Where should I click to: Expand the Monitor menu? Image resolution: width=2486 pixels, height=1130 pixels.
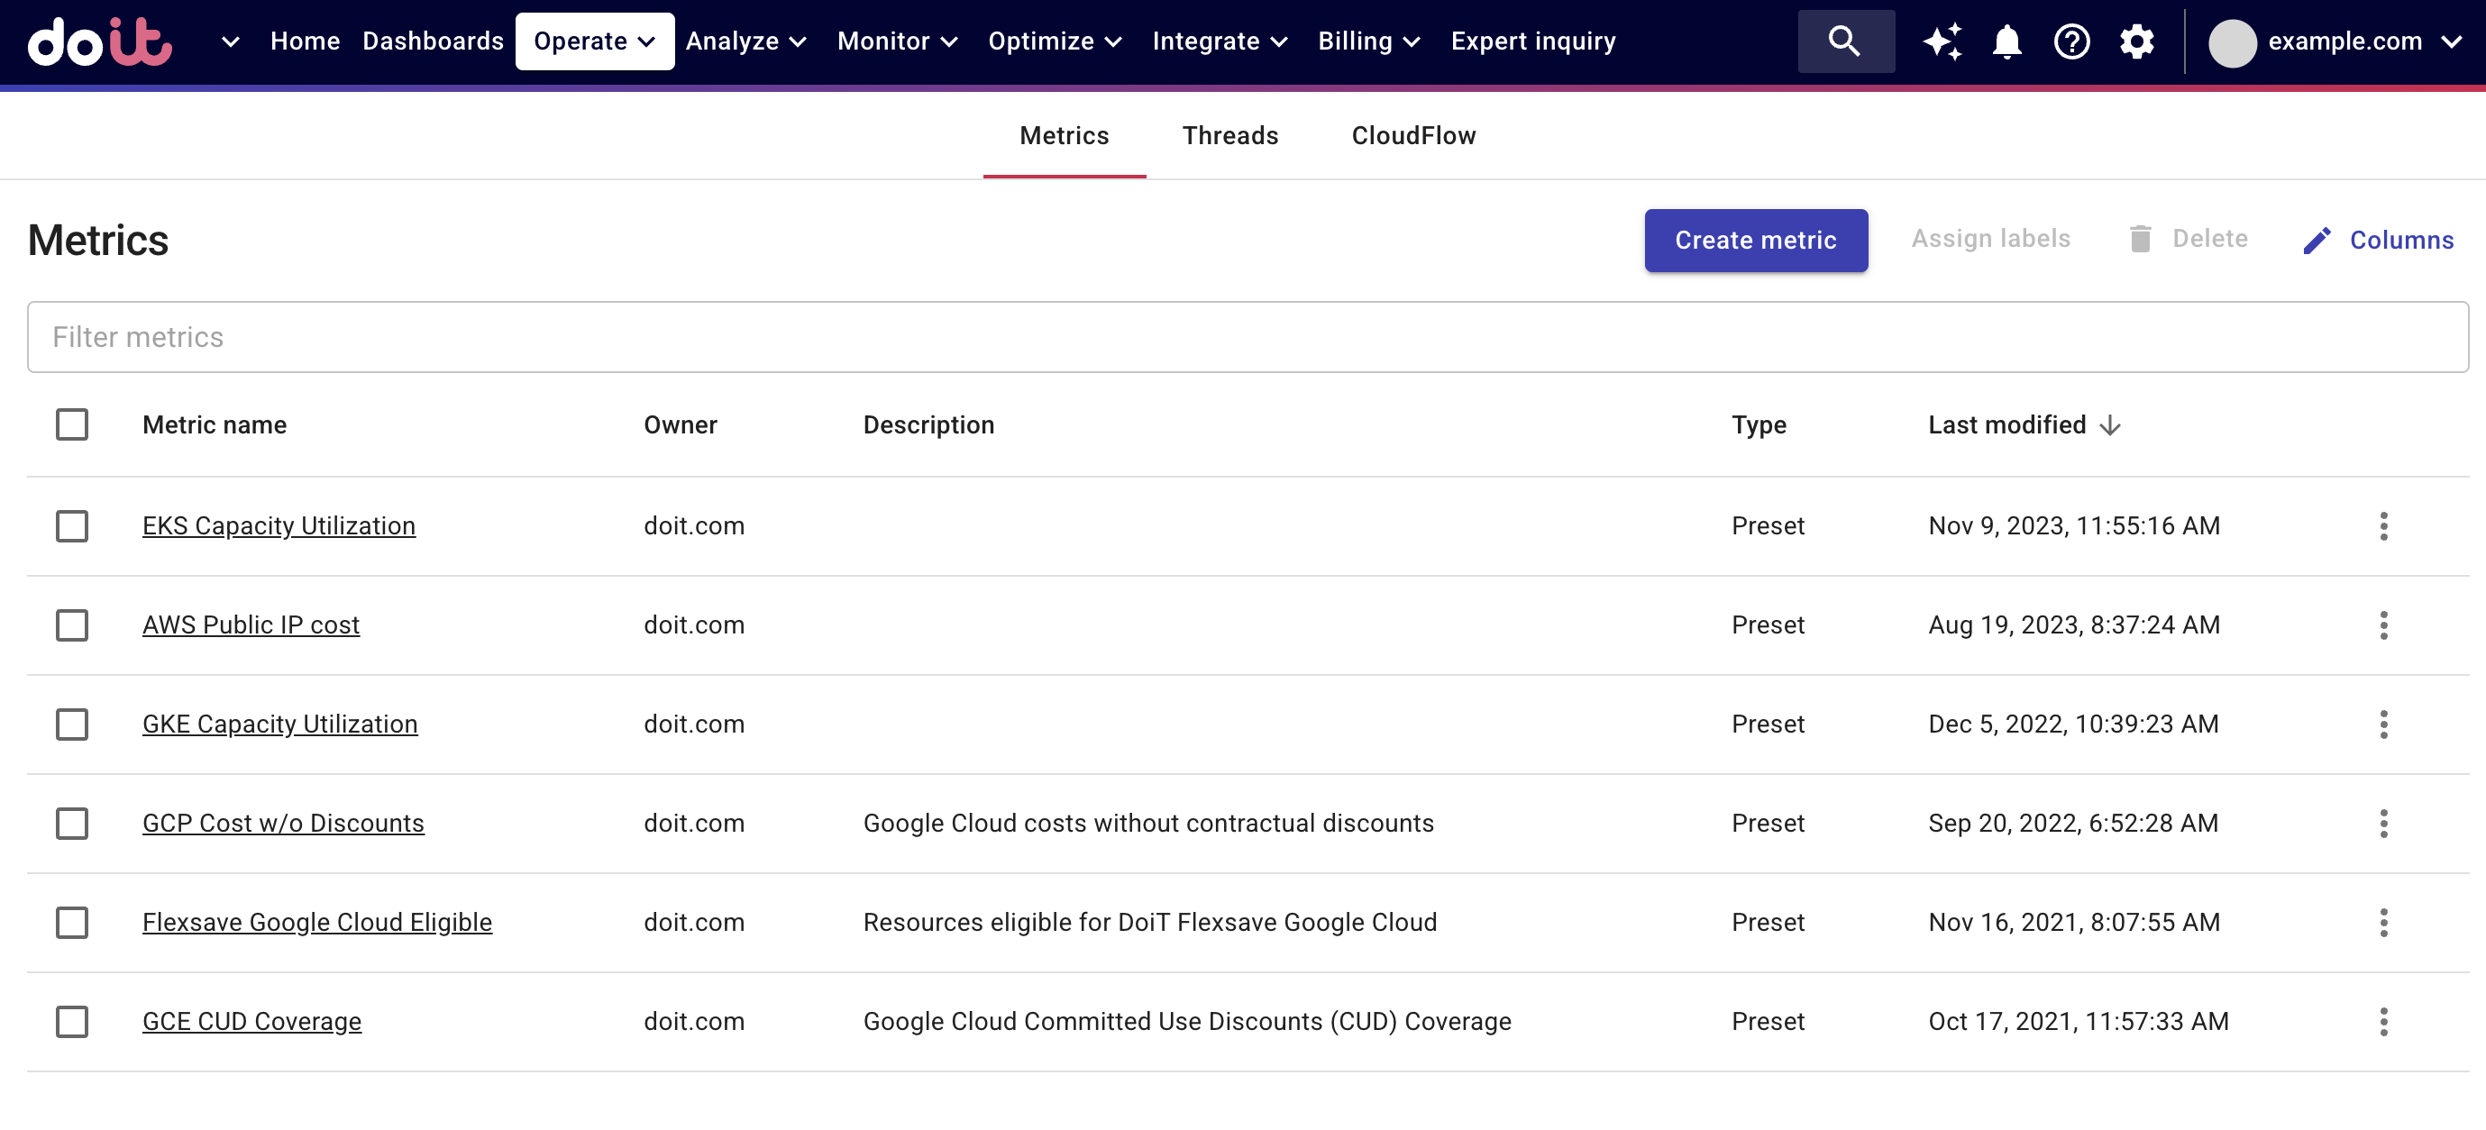pyautogui.click(x=897, y=41)
